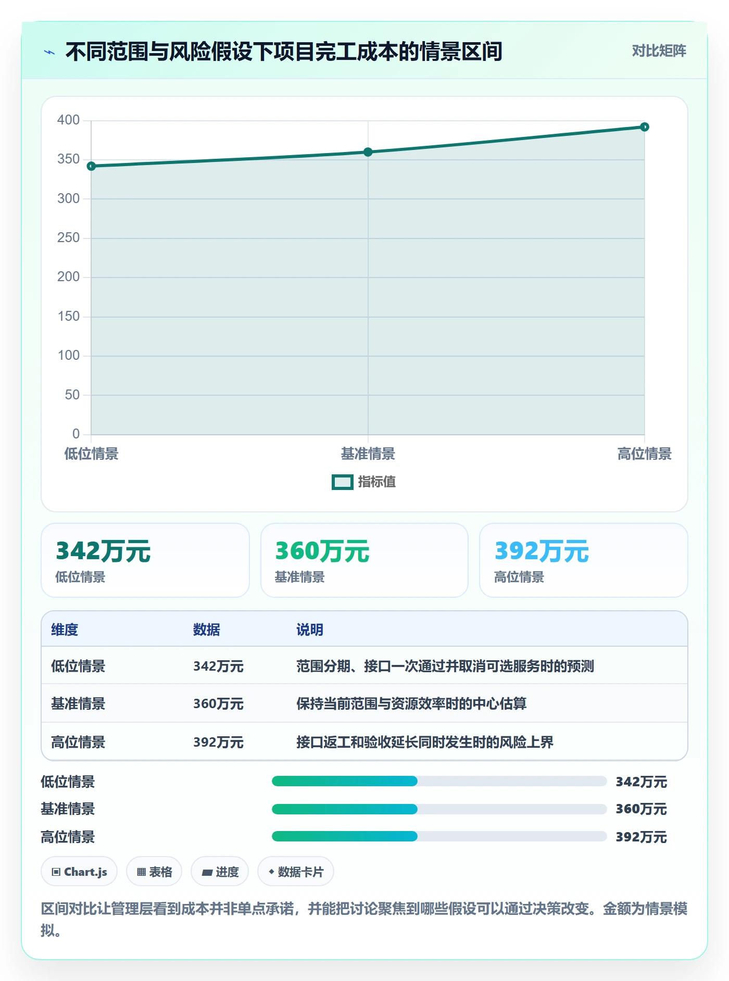Click the description starting with 范围分期

click(x=445, y=666)
